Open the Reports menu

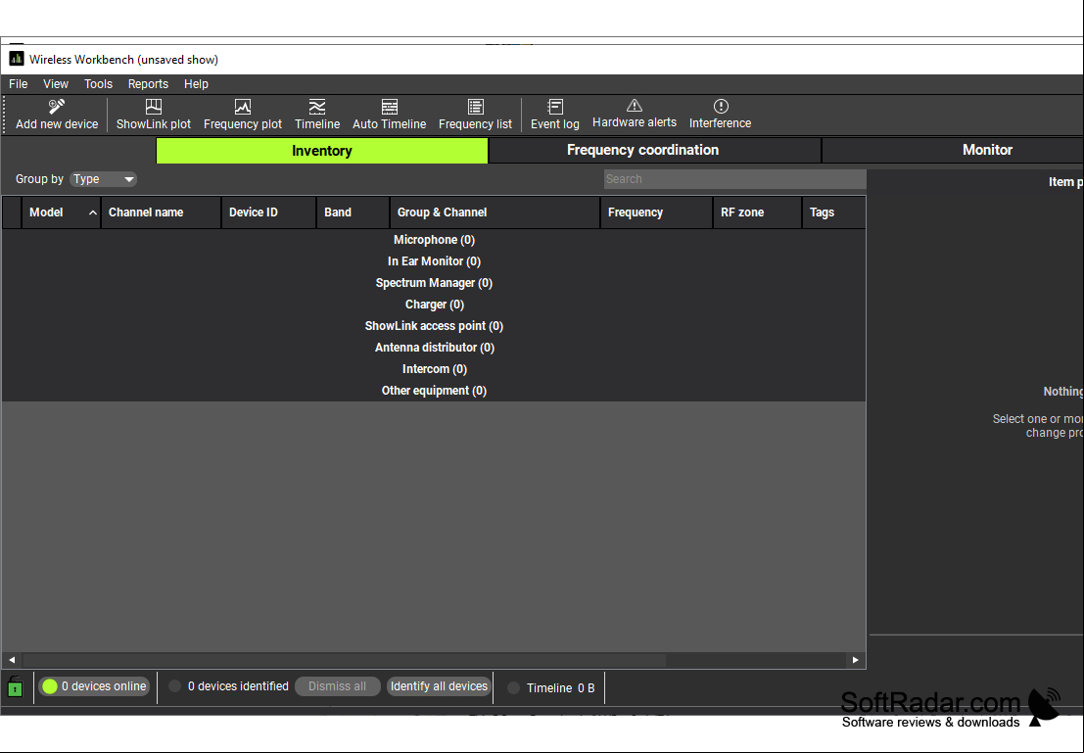click(x=148, y=83)
